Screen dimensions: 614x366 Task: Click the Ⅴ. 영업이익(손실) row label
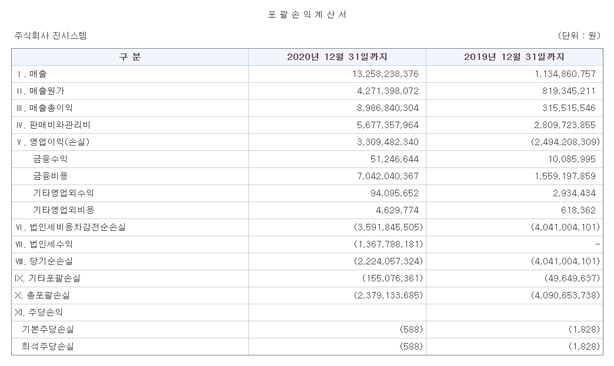53,142
